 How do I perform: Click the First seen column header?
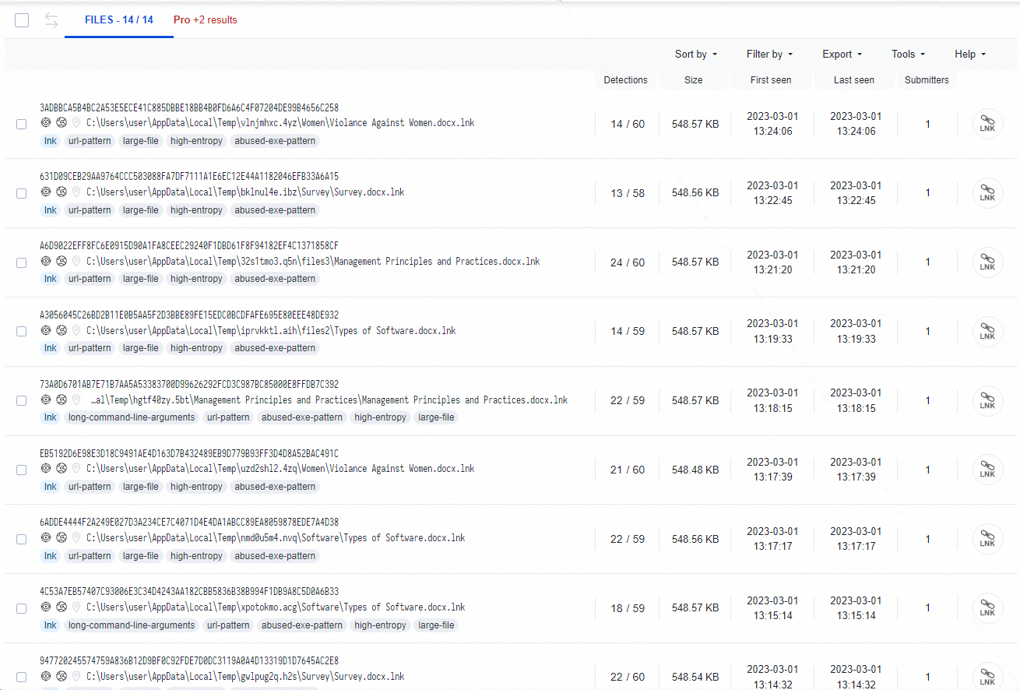771,79
